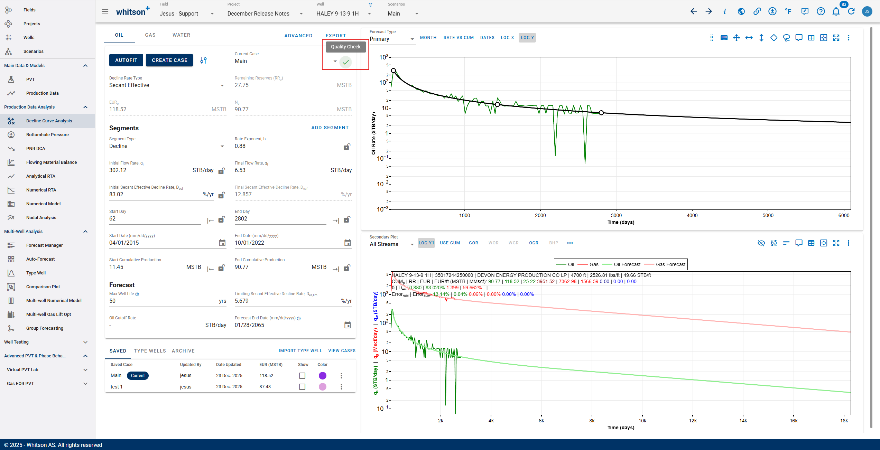
Task: Click the purple color swatch for Main
Action: pos(322,376)
